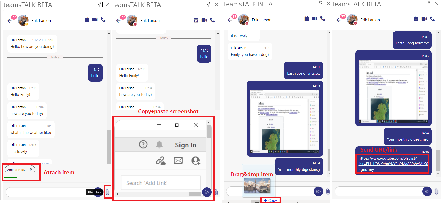Image resolution: width=441 pixels, height=203 pixels.
Task: Open 'Your monthly digest.msg' in the third chat panel
Action: 299,170
